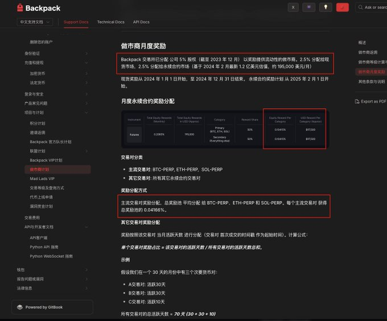Collapse the 项目与计划 sidebar chevron
Screen dimensions: 387x321
click(87, 113)
